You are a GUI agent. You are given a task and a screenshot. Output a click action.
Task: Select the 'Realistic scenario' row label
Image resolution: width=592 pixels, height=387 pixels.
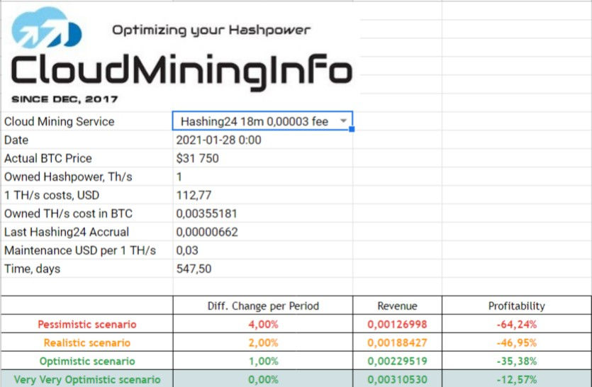(x=87, y=343)
